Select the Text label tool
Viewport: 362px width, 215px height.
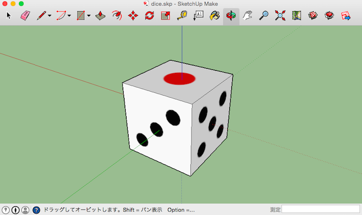[x=198, y=16]
